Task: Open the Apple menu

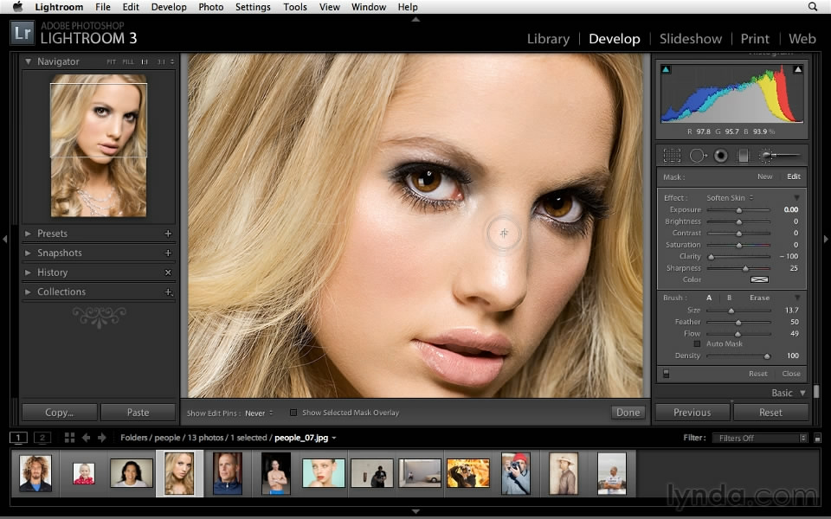Action: click(17, 6)
